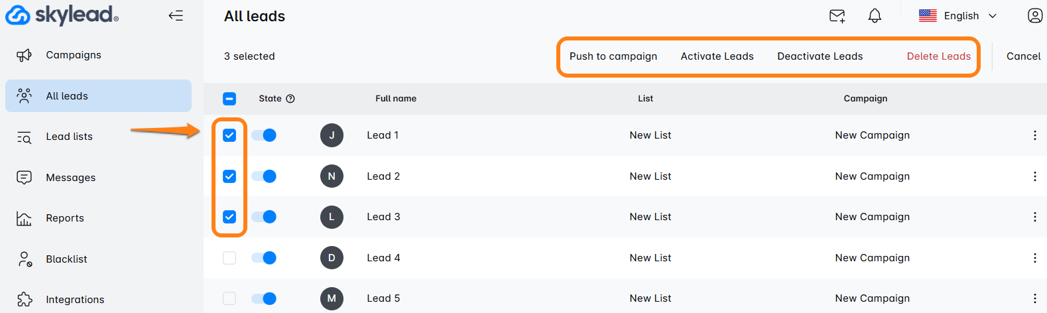
Task: Click the select-all checkbox in the table header
Action: click(x=229, y=99)
